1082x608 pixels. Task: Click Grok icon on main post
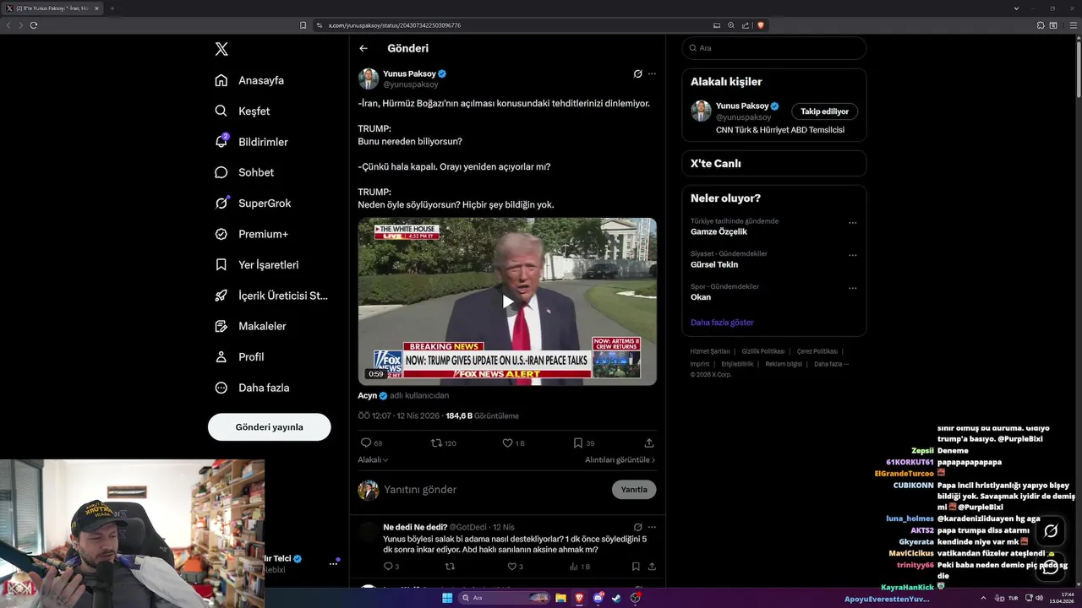[x=637, y=73]
